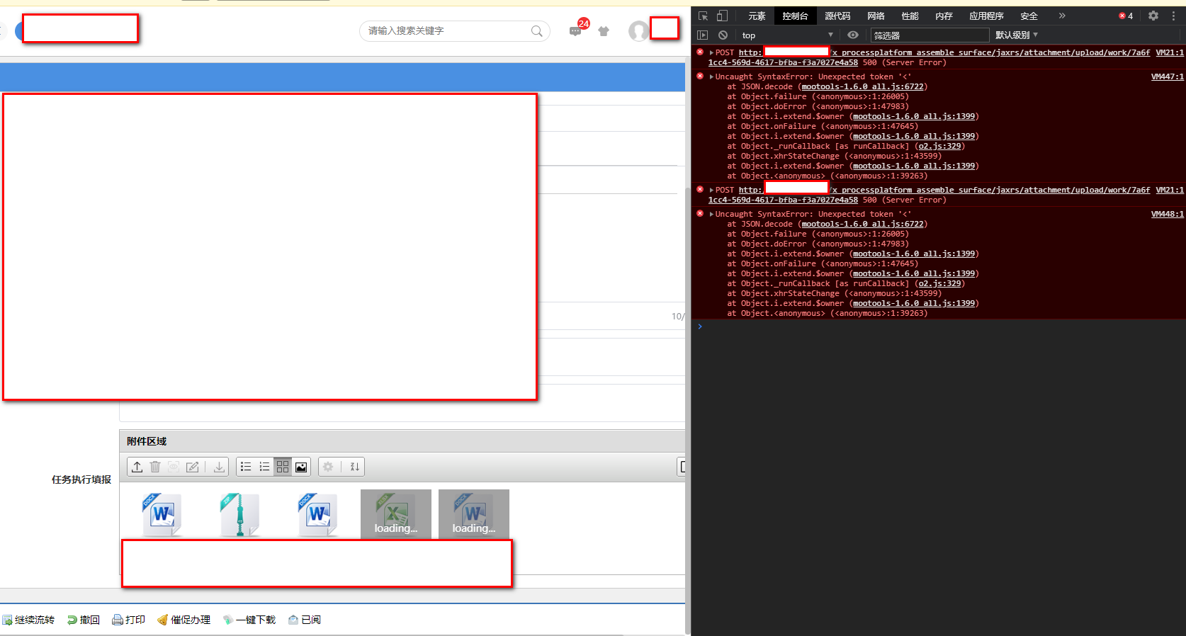
Task: Click the red error count badge showing 4
Action: (1126, 16)
